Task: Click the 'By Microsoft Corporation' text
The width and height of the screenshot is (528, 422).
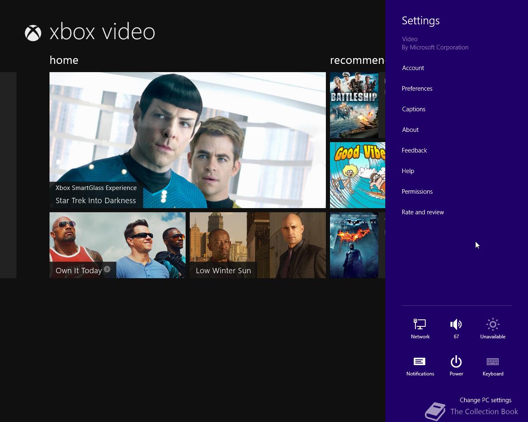Action: point(435,47)
